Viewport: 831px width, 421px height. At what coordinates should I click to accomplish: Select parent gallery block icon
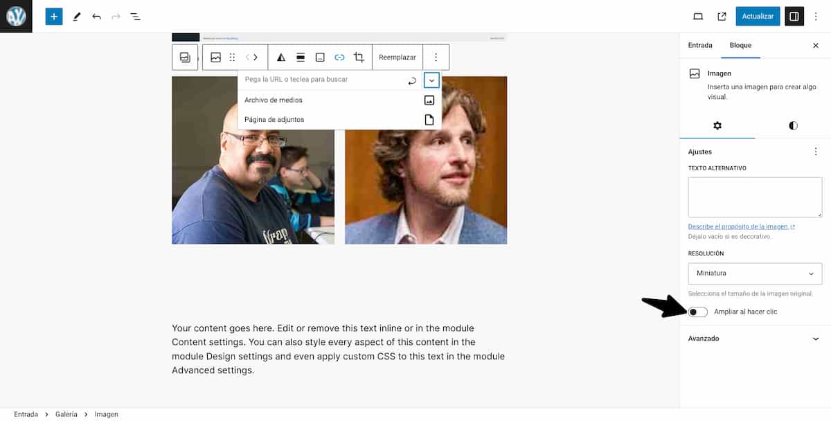[x=185, y=57]
